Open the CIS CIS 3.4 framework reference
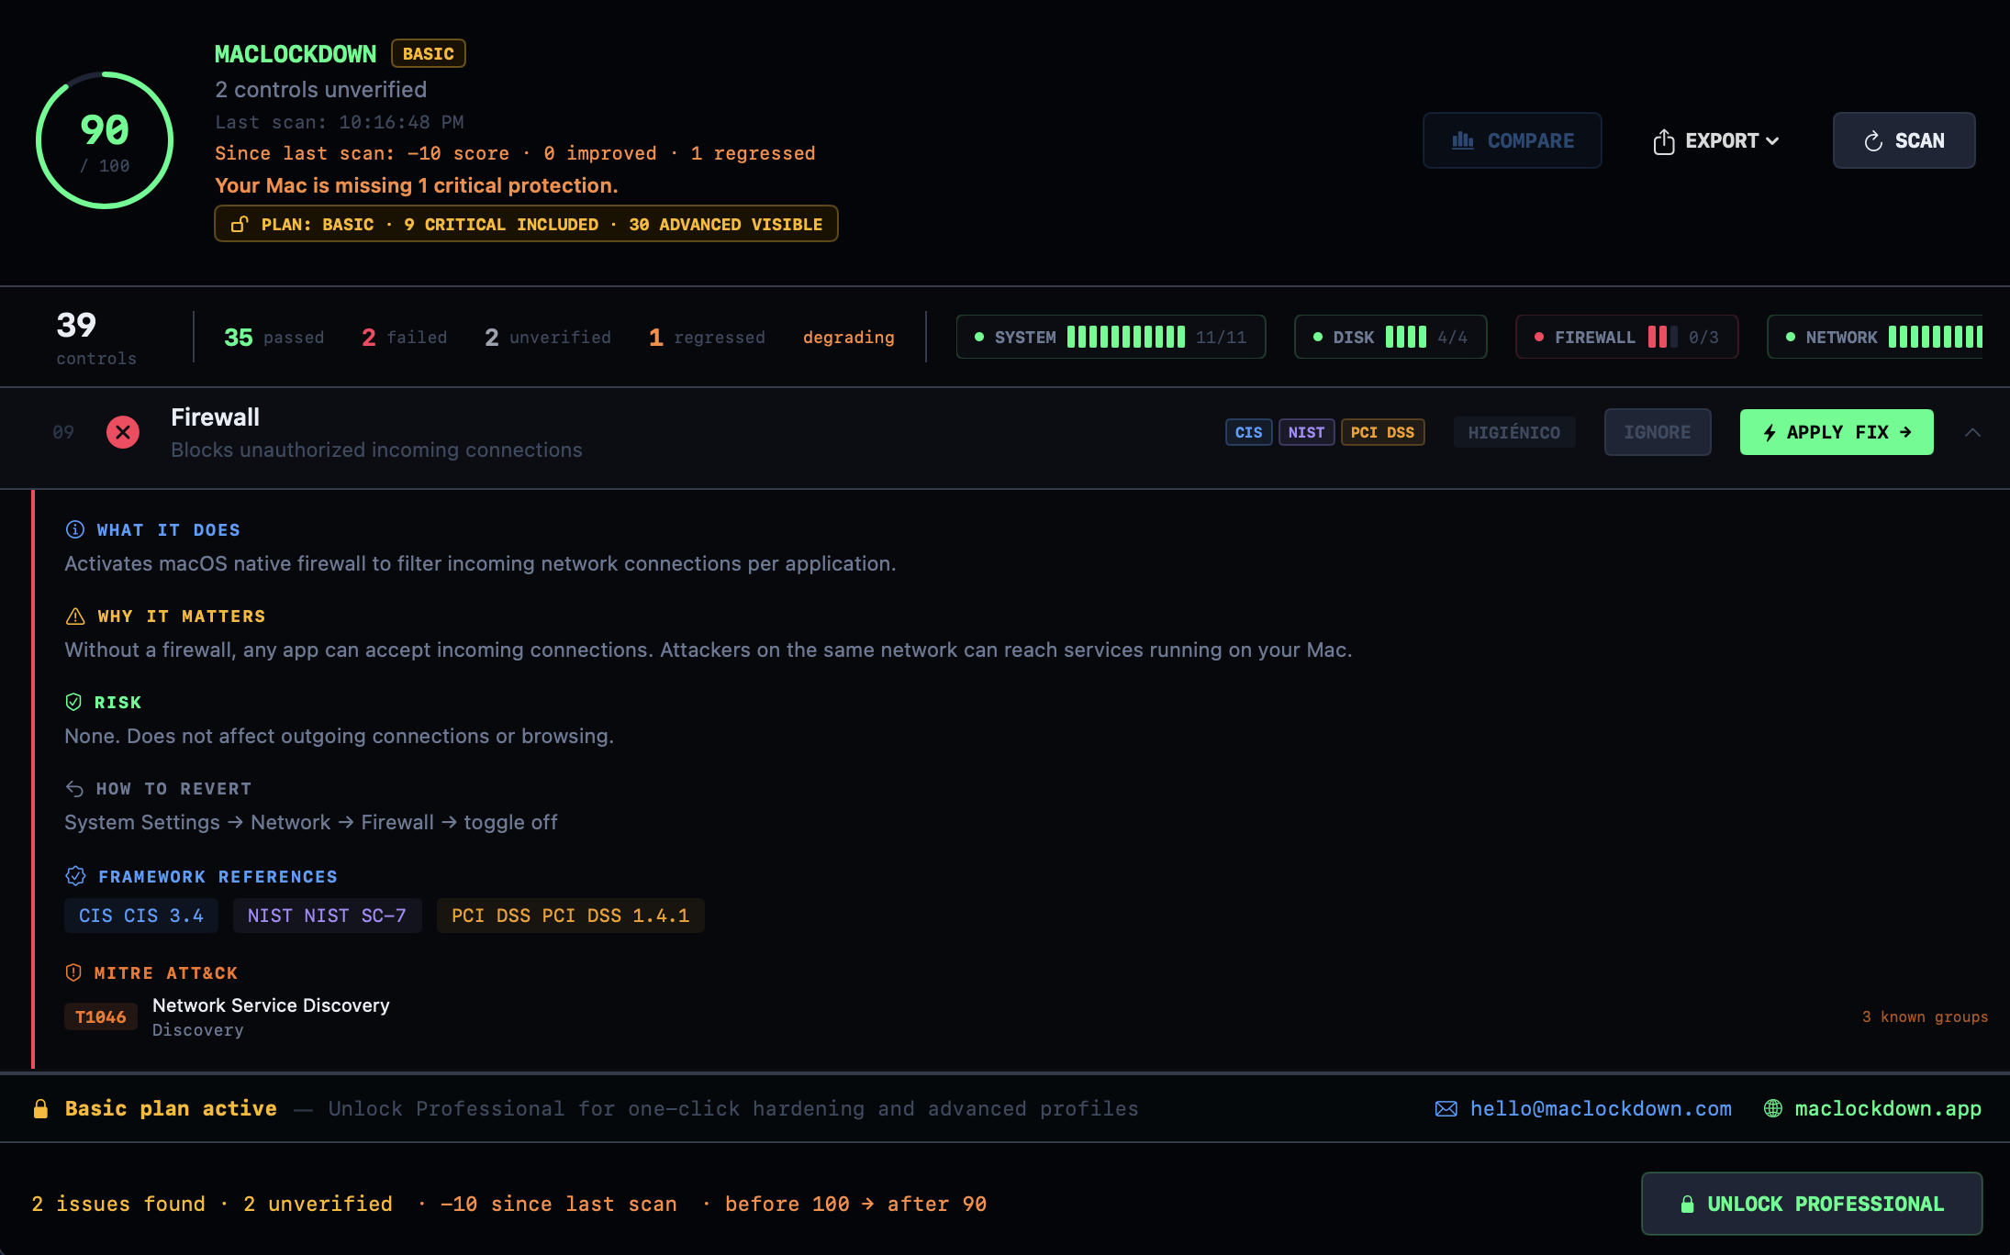Viewport: 2010px width, 1255px height. tap(141, 916)
